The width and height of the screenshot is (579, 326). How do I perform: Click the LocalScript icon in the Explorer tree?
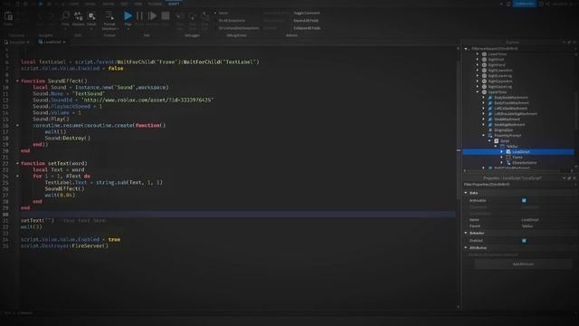coord(508,151)
